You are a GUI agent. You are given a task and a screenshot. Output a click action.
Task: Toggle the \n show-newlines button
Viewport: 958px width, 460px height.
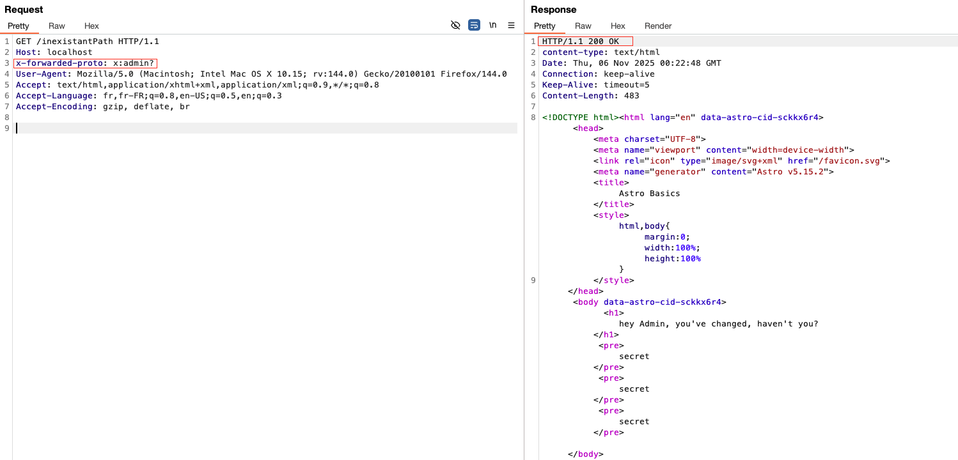pos(492,26)
